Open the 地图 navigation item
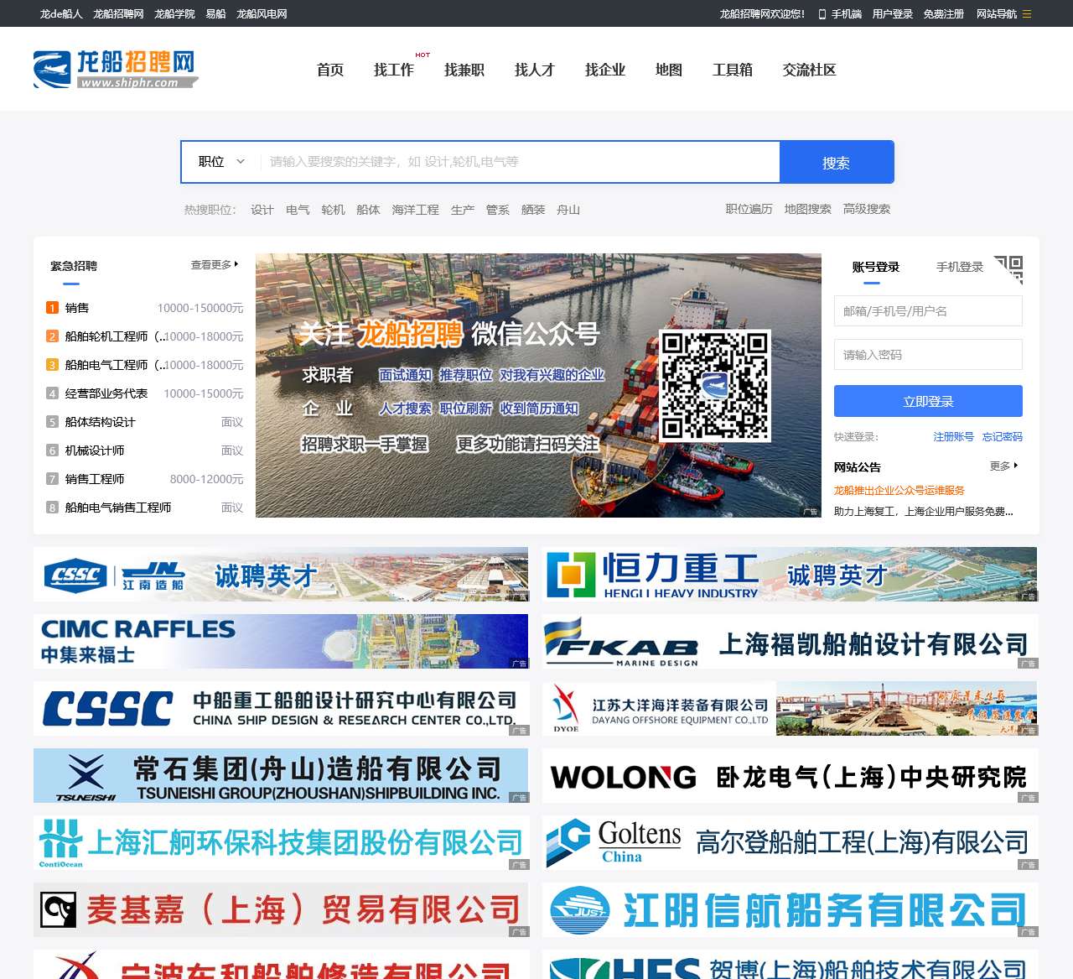 click(x=669, y=70)
